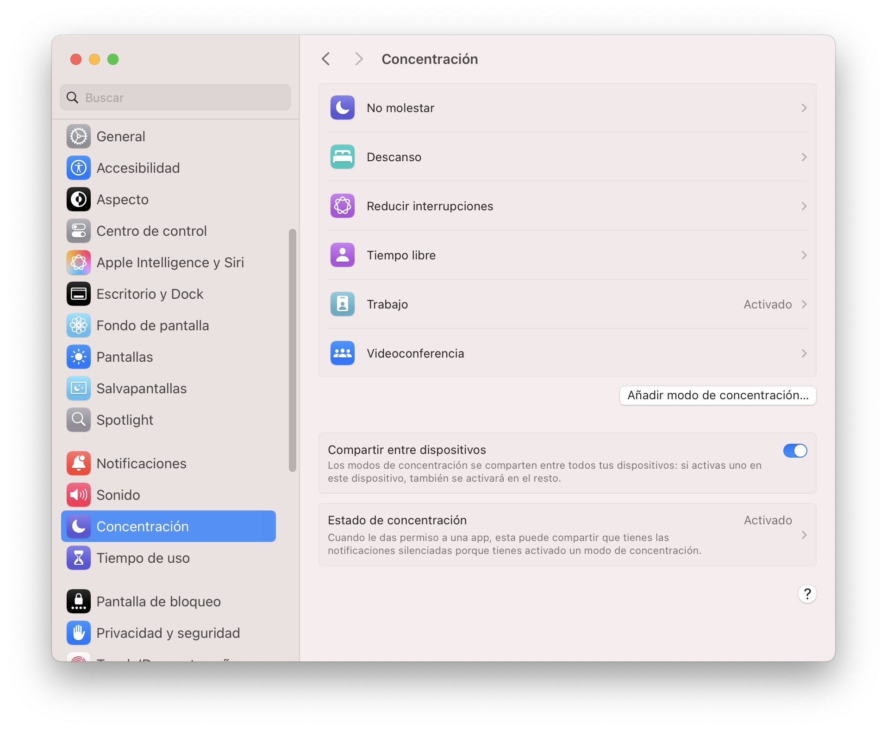
Task: Click Activado status in Trabajo row
Action: 768,304
